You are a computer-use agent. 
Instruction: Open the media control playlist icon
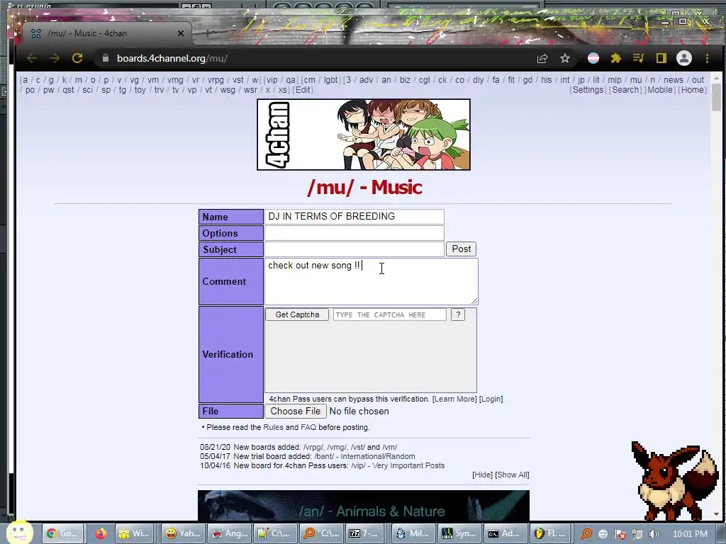pyautogui.click(x=639, y=58)
